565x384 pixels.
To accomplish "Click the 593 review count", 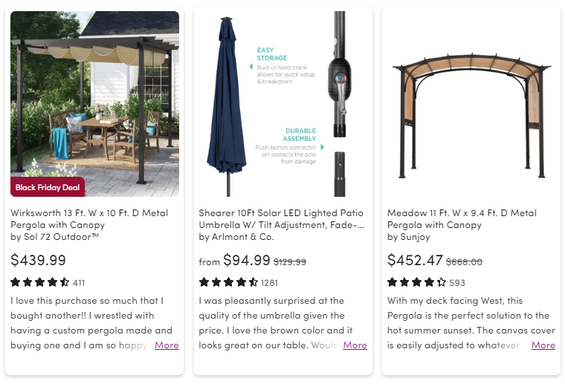I will pyautogui.click(x=457, y=283).
